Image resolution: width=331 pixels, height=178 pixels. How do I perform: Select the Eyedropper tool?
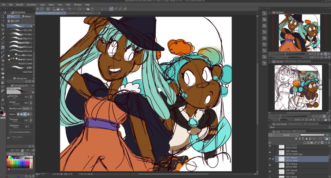pyautogui.click(x=3, y=38)
